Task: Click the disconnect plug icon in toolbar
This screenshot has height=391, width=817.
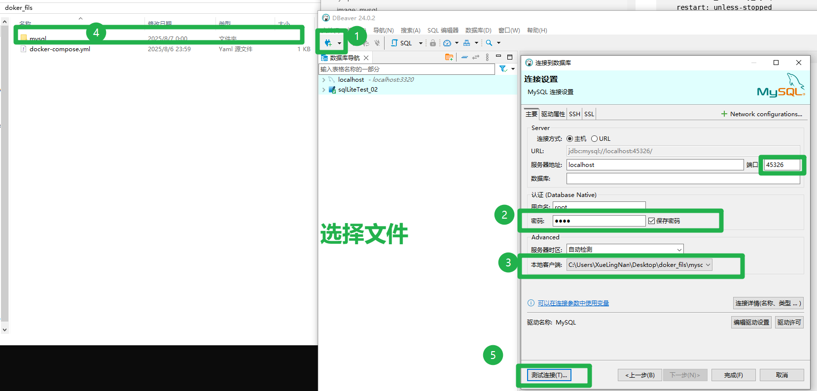Action: click(x=377, y=43)
